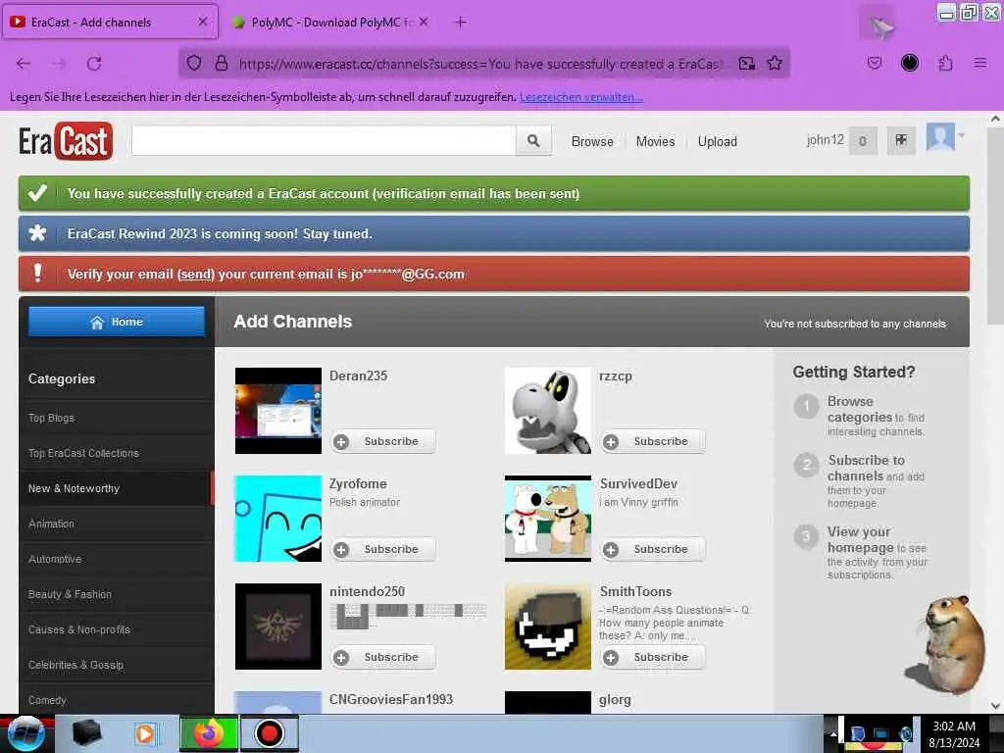Open the Zyrofome channel thumbnail
The image size is (1004, 753).
[277, 518]
